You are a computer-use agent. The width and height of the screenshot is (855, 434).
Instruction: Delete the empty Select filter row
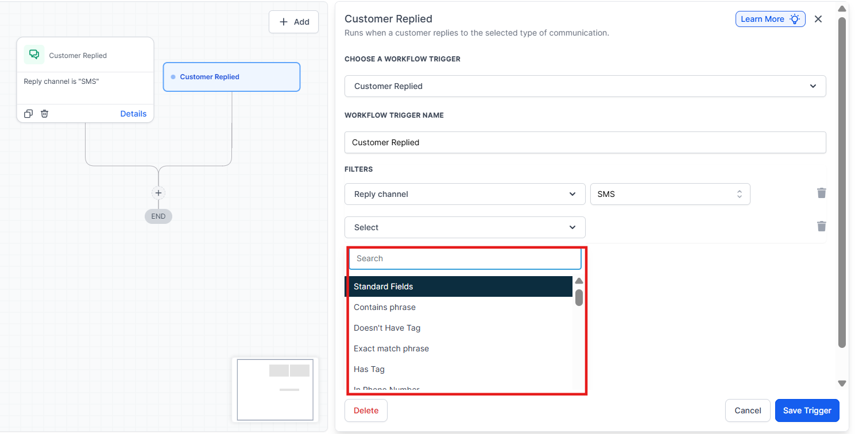[x=821, y=226]
